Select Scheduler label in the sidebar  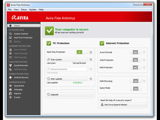(18, 90)
